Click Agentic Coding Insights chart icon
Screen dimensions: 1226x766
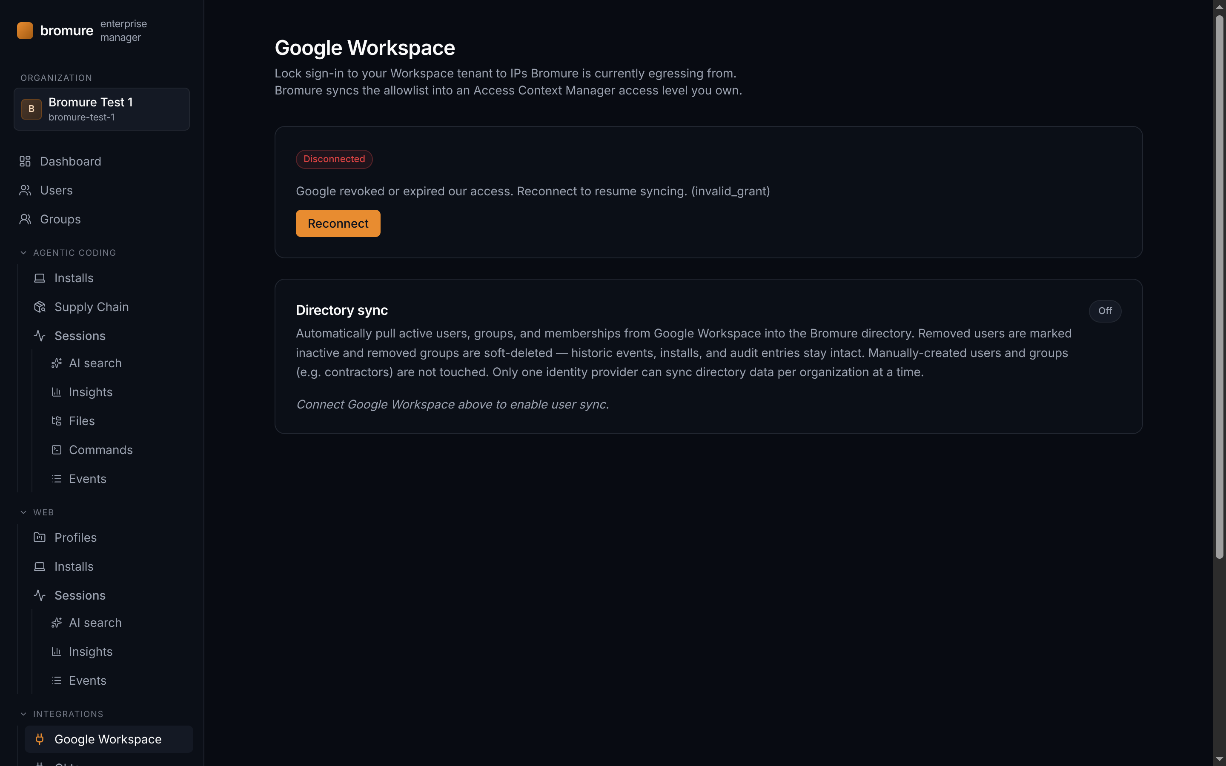pyautogui.click(x=56, y=392)
